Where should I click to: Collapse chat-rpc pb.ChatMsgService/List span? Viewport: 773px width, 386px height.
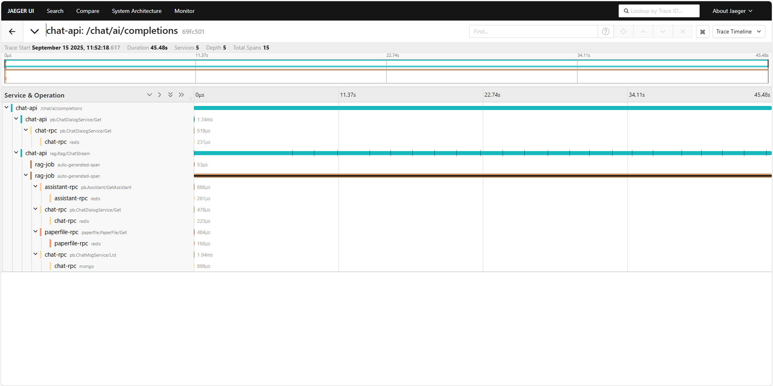(x=35, y=254)
